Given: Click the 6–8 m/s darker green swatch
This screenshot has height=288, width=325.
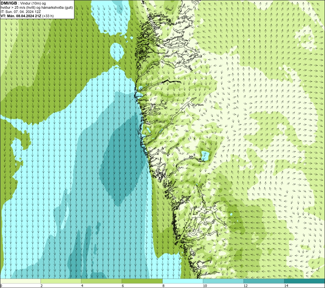Looking at the screenshot, I should click(x=142, y=281).
